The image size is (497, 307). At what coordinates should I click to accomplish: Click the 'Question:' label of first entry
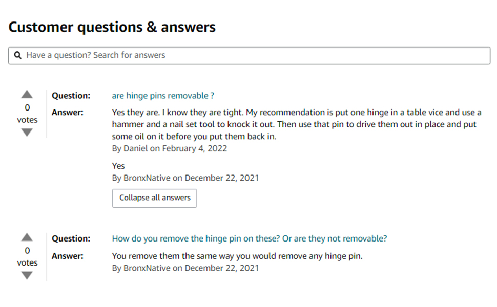[x=71, y=96]
